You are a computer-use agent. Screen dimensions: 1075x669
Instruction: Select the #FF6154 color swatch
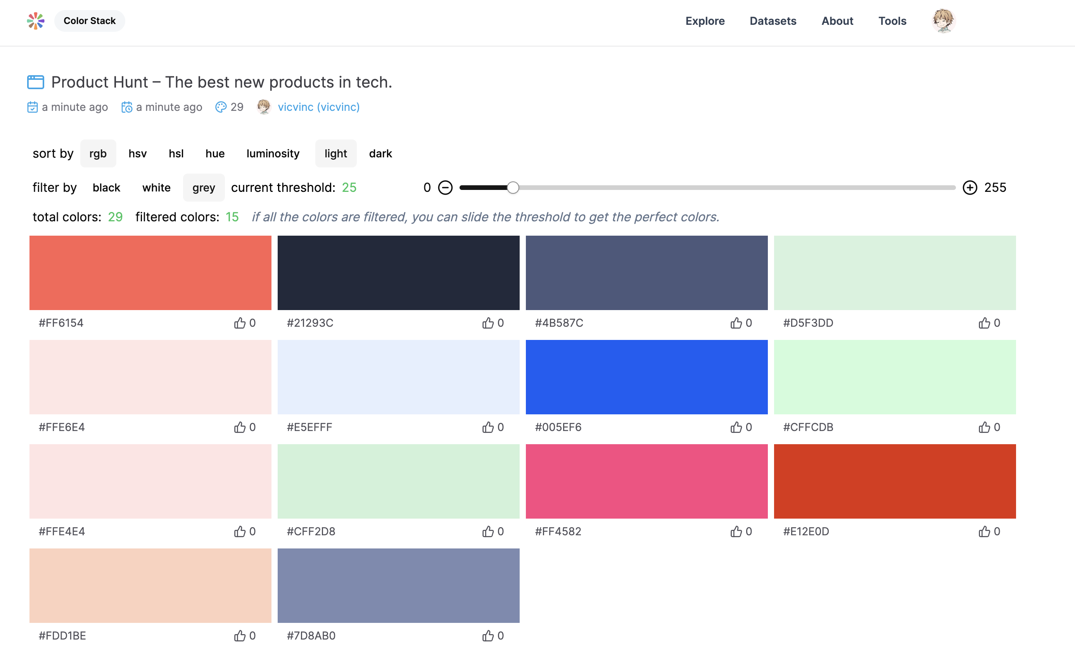tap(150, 273)
